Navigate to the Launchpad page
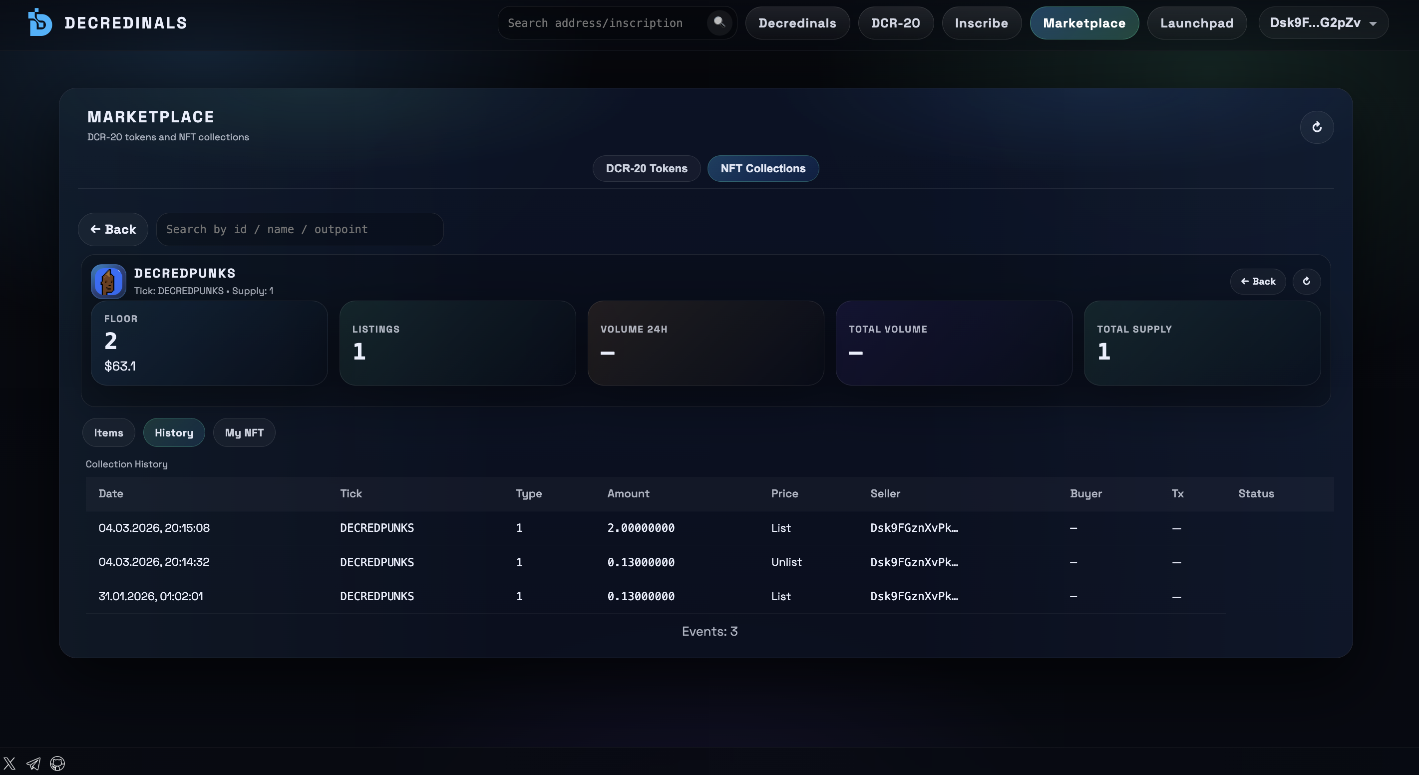This screenshot has width=1419, height=775. (1196, 22)
